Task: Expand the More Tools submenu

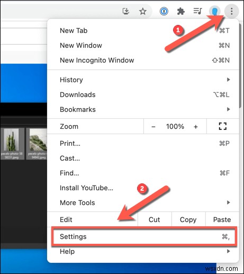Action: coord(143,202)
